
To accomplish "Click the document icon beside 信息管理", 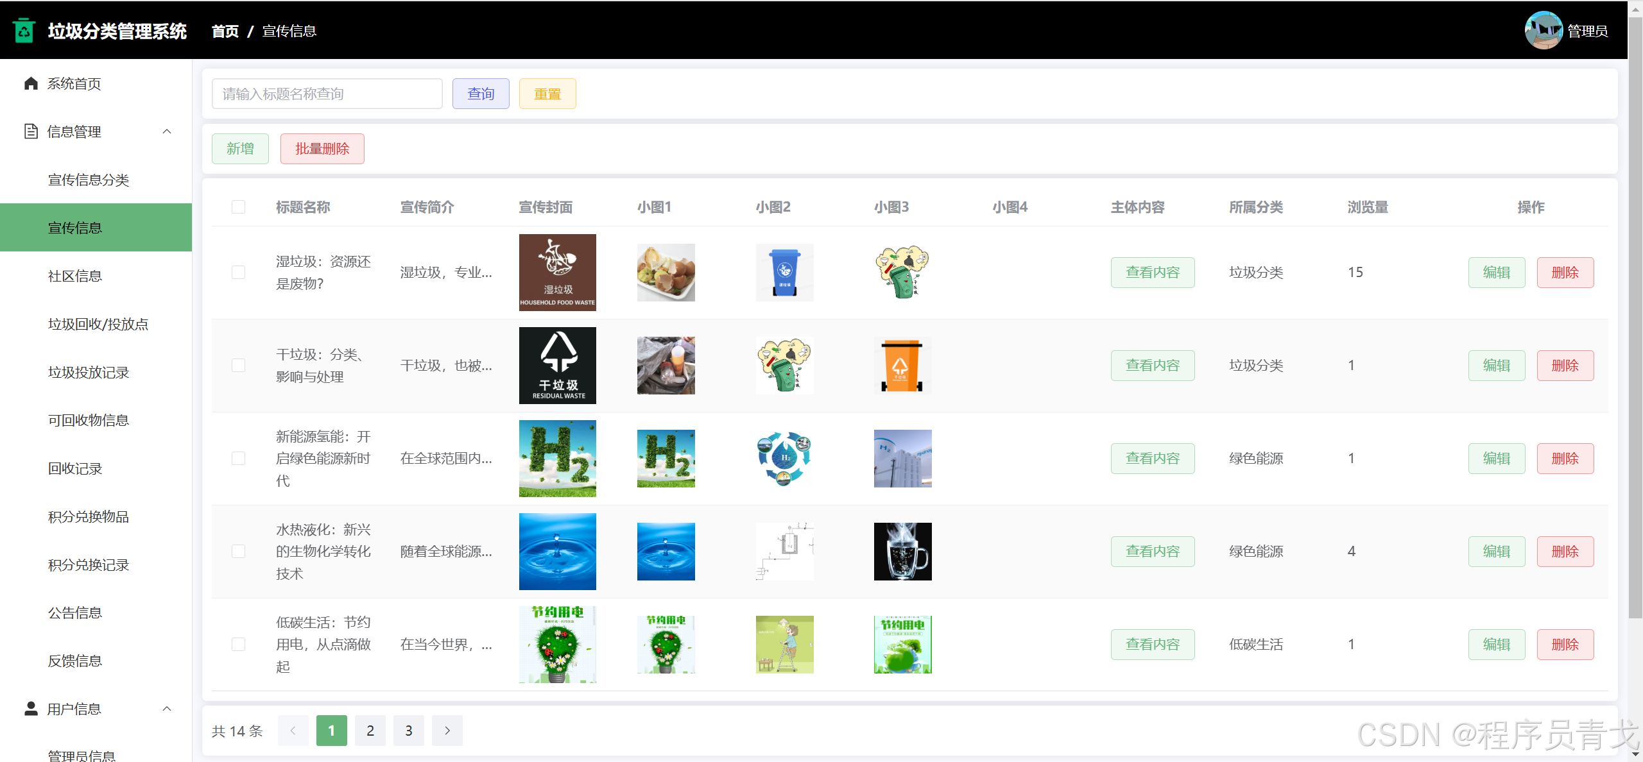I will (x=31, y=131).
